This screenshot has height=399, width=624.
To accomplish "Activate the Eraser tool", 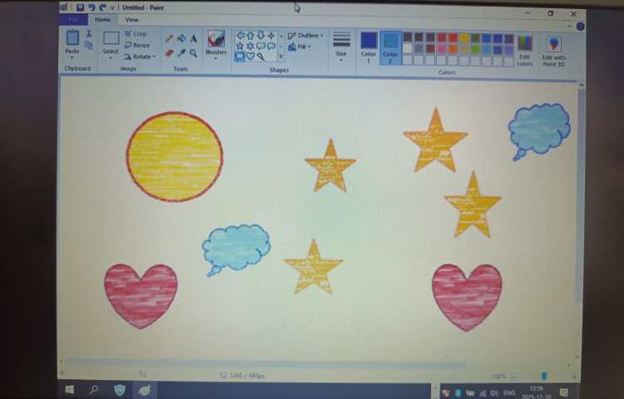I will pos(169,52).
